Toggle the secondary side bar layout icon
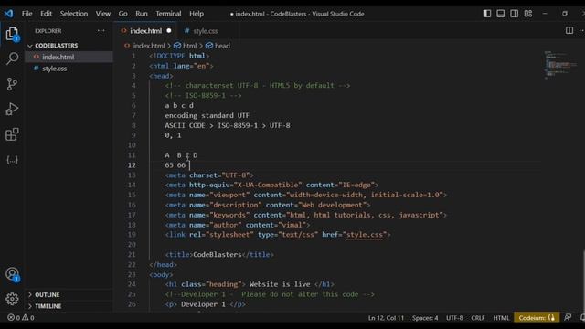Viewport: 585px width, 329px height. tap(514, 14)
